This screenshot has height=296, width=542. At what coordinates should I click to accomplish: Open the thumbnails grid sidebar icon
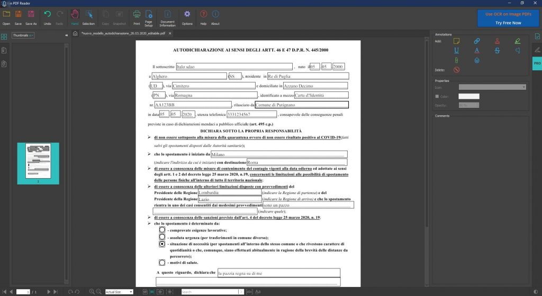4,36
